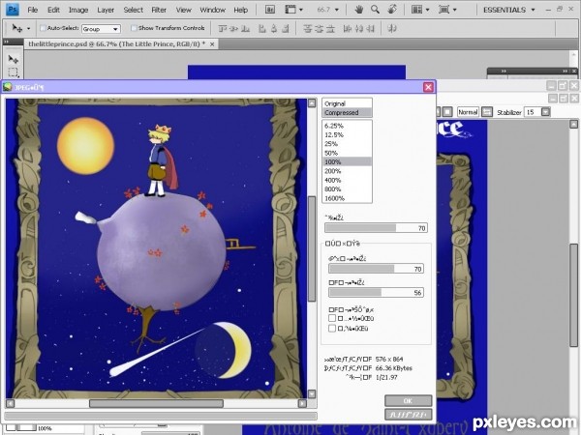The width and height of the screenshot is (581, 435).
Task: Open the View menu
Action: tap(183, 10)
